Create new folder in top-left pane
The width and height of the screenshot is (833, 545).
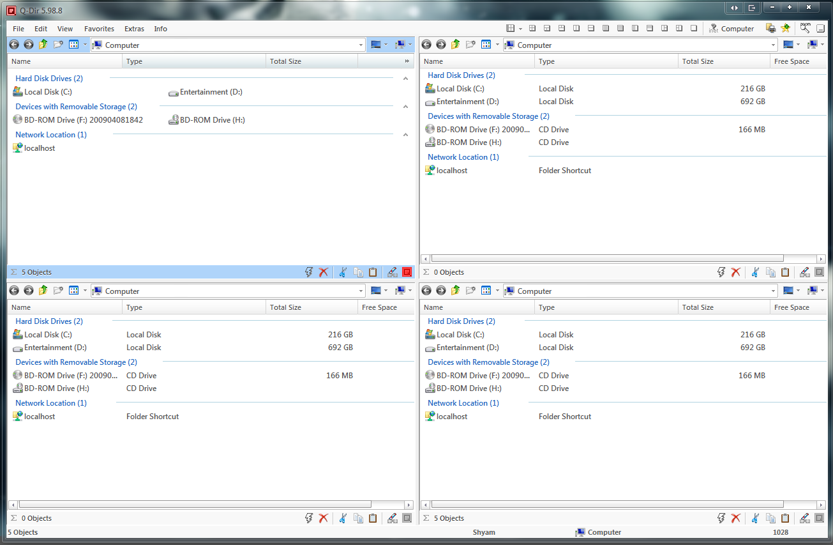pos(58,45)
